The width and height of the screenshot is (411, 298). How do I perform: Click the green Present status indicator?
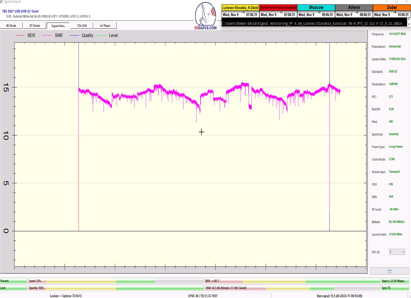pyautogui.click(x=13, y=281)
